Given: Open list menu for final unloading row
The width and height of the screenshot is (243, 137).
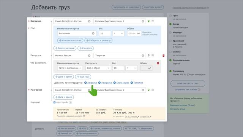Looking at the screenshot, I should point(153,90).
